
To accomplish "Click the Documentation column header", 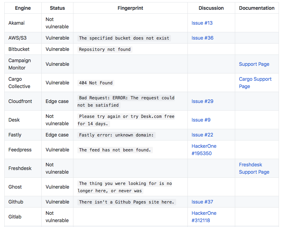I will (x=257, y=8).
